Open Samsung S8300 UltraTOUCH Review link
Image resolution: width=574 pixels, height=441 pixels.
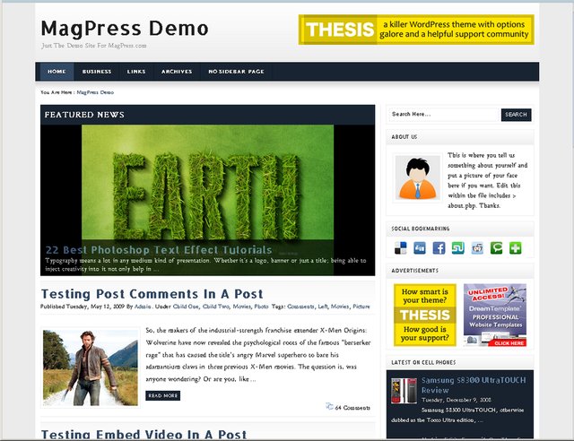pos(474,385)
